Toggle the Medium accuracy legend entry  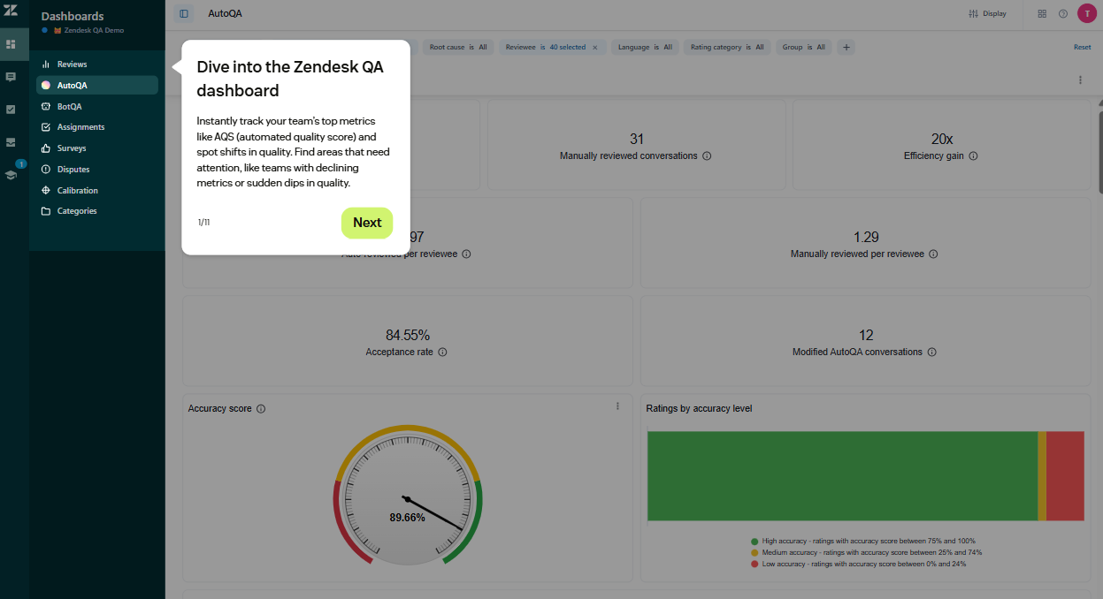click(x=866, y=552)
